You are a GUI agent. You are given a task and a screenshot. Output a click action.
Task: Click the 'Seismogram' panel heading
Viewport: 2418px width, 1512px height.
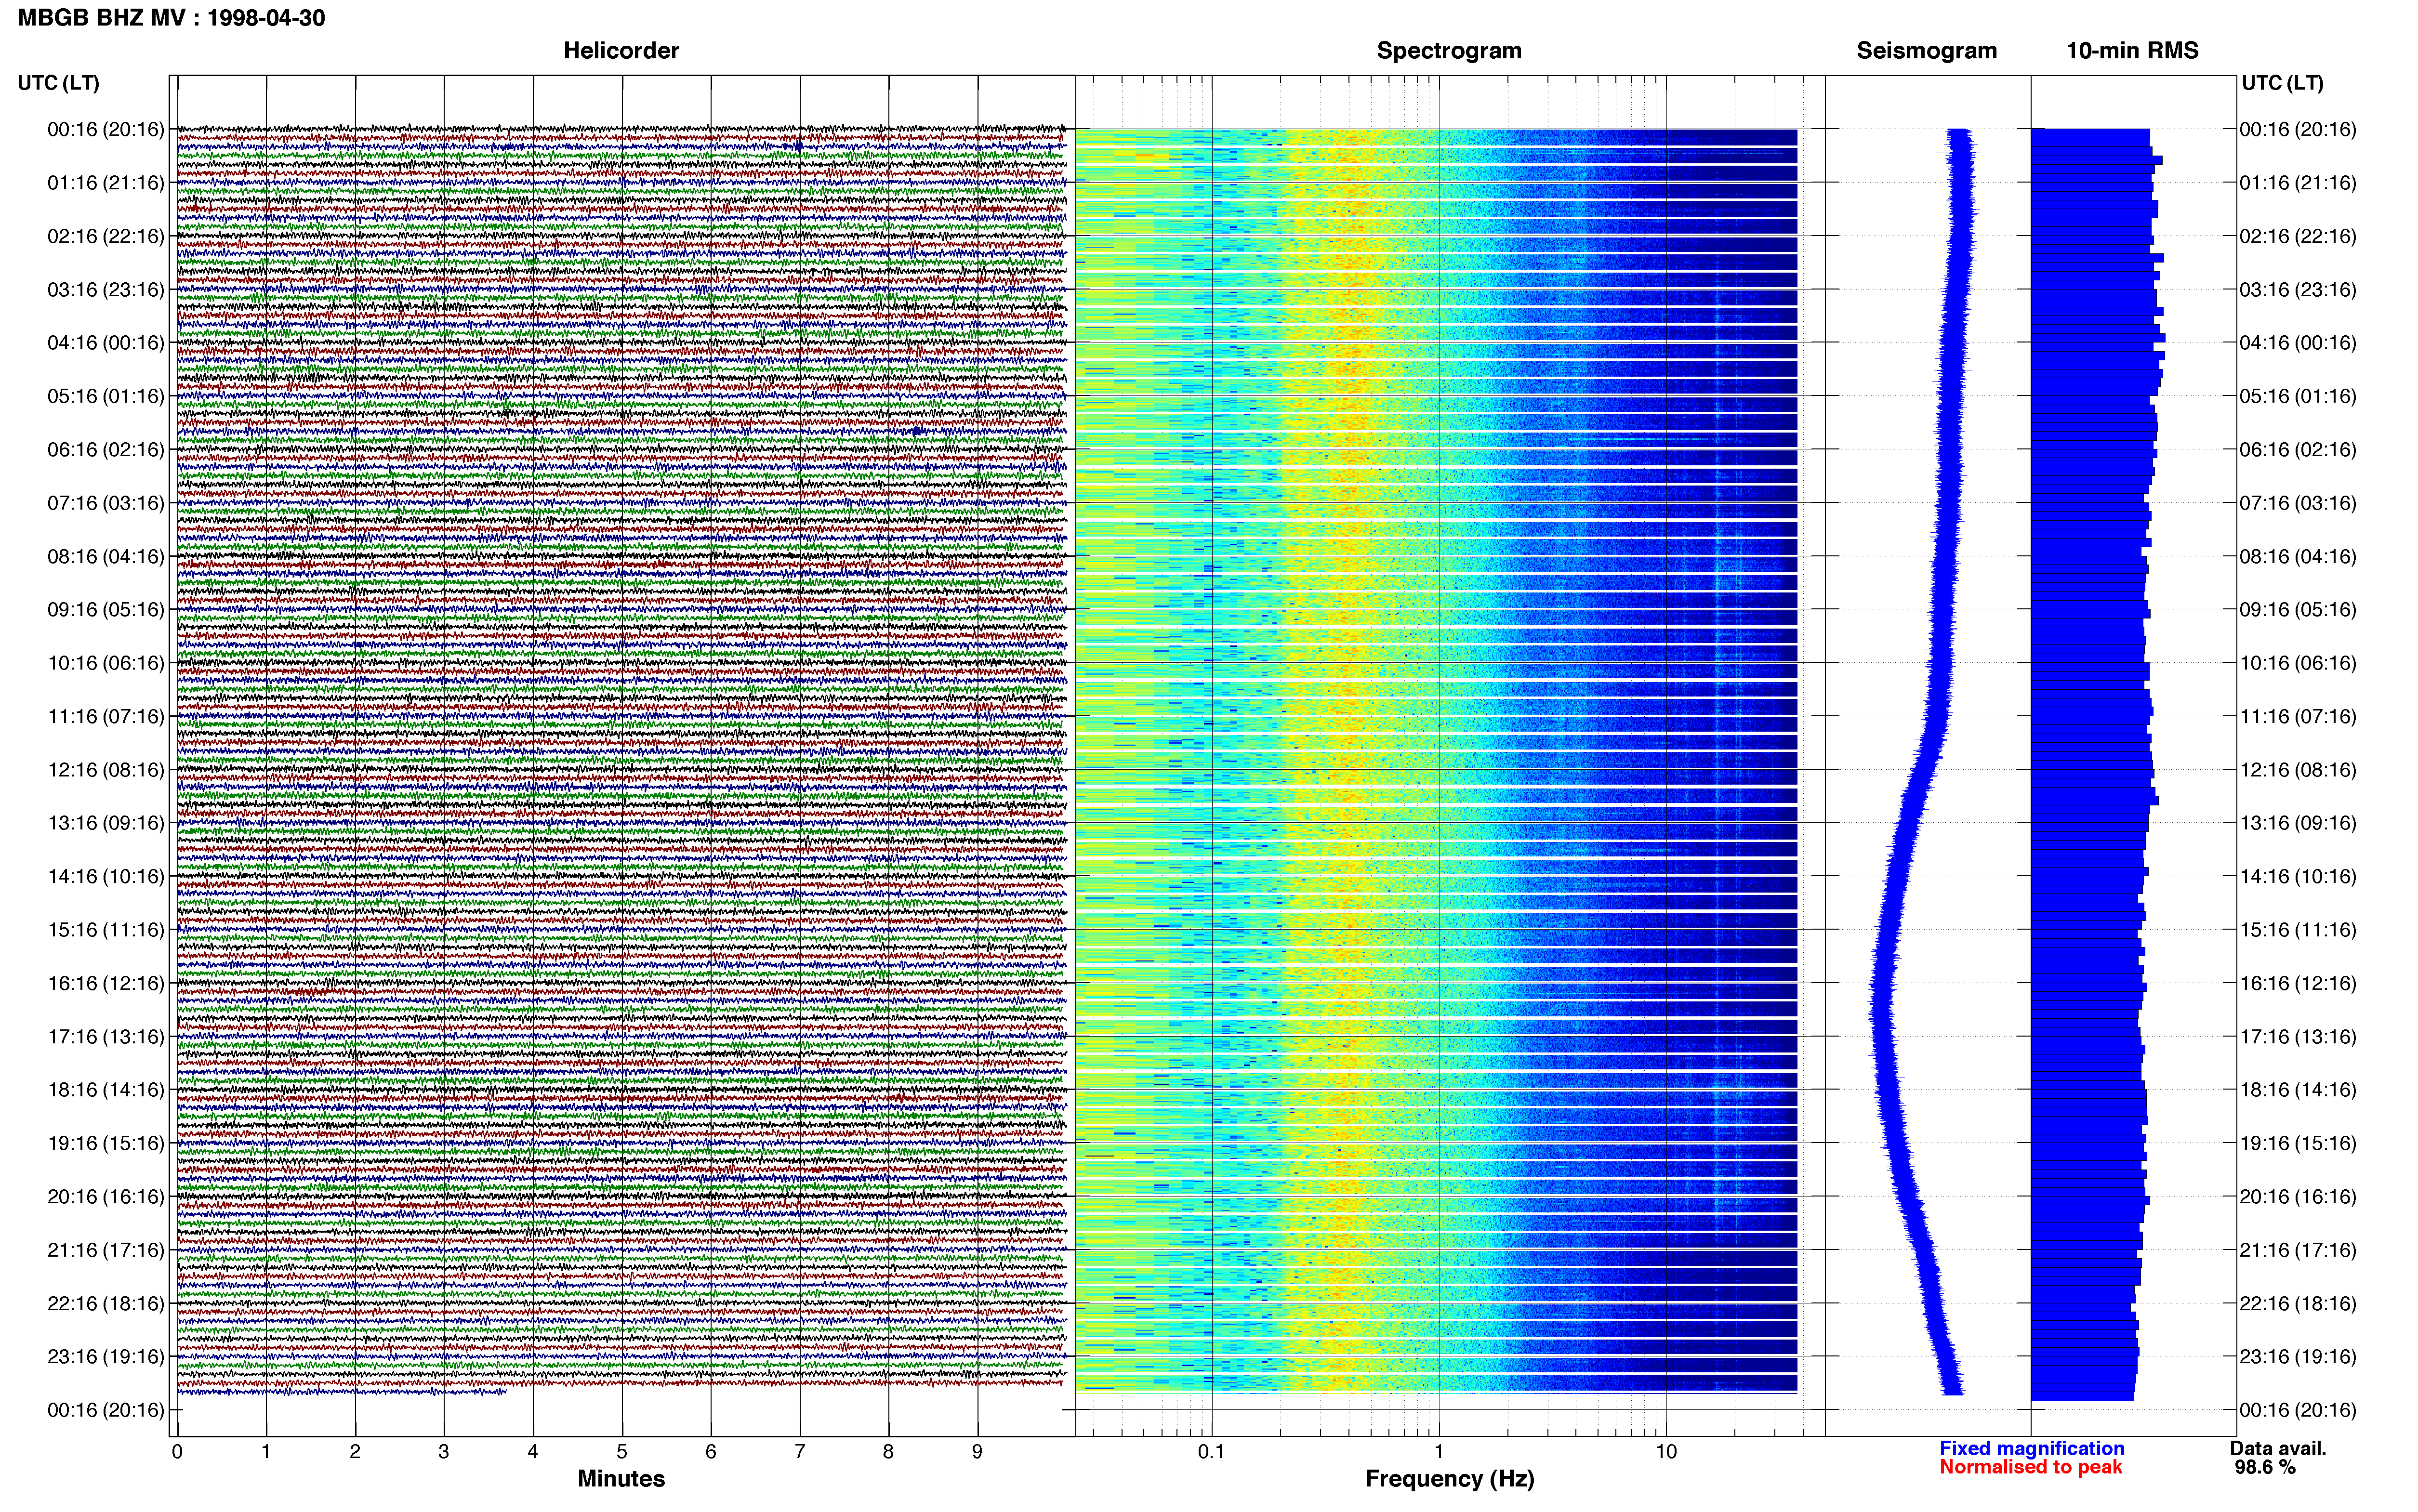(1926, 51)
